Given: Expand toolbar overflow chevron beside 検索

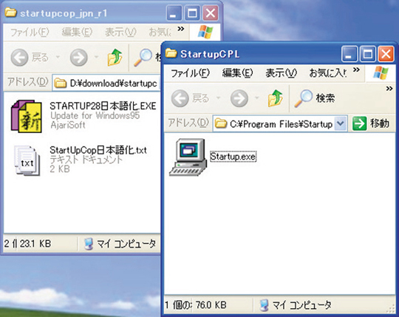Looking at the screenshot, I should click(389, 89).
